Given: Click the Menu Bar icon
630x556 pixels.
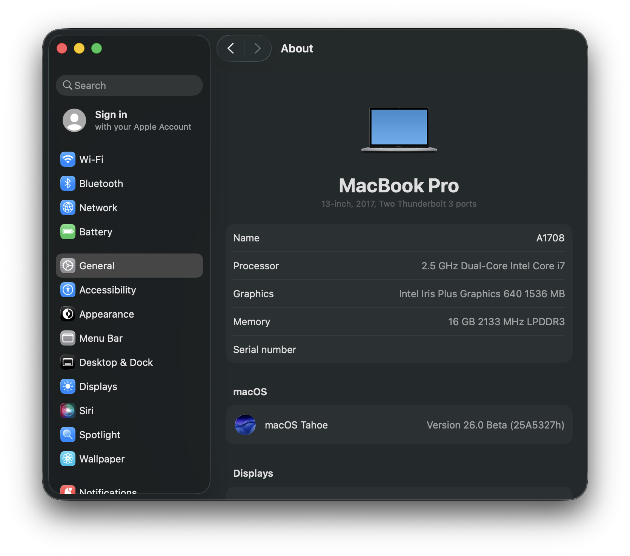Looking at the screenshot, I should click(x=68, y=338).
